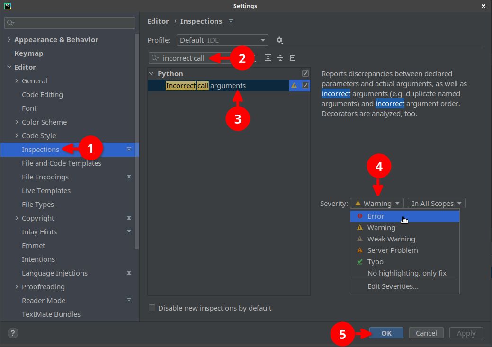
Task: Click the project icon next to Copyright
Action: [129, 218]
